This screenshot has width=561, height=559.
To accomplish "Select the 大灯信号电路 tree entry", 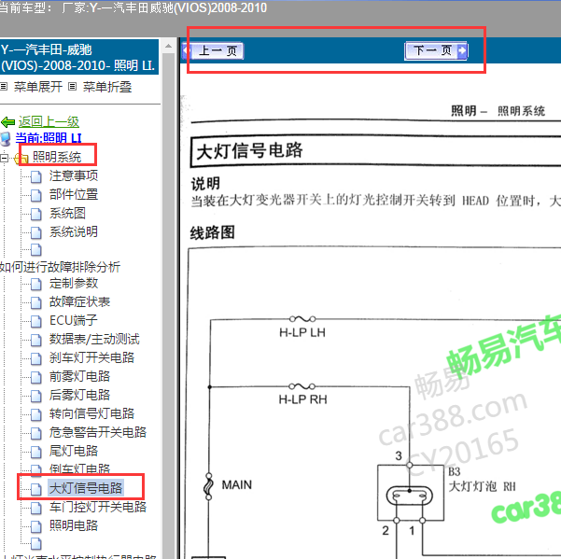I will pos(86,488).
